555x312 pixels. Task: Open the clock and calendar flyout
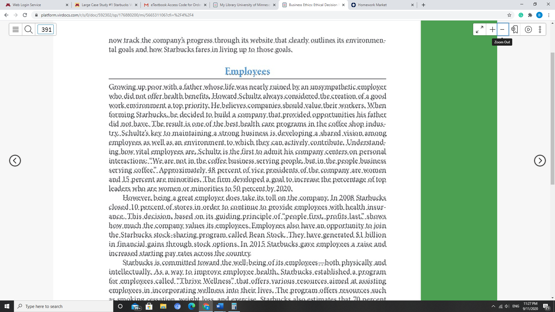pos(530,306)
